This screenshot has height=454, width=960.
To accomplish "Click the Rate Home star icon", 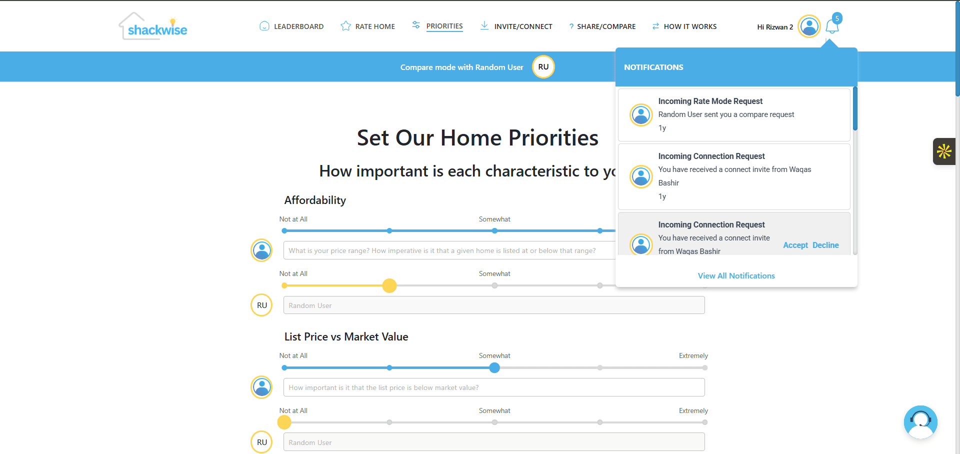I will [345, 26].
